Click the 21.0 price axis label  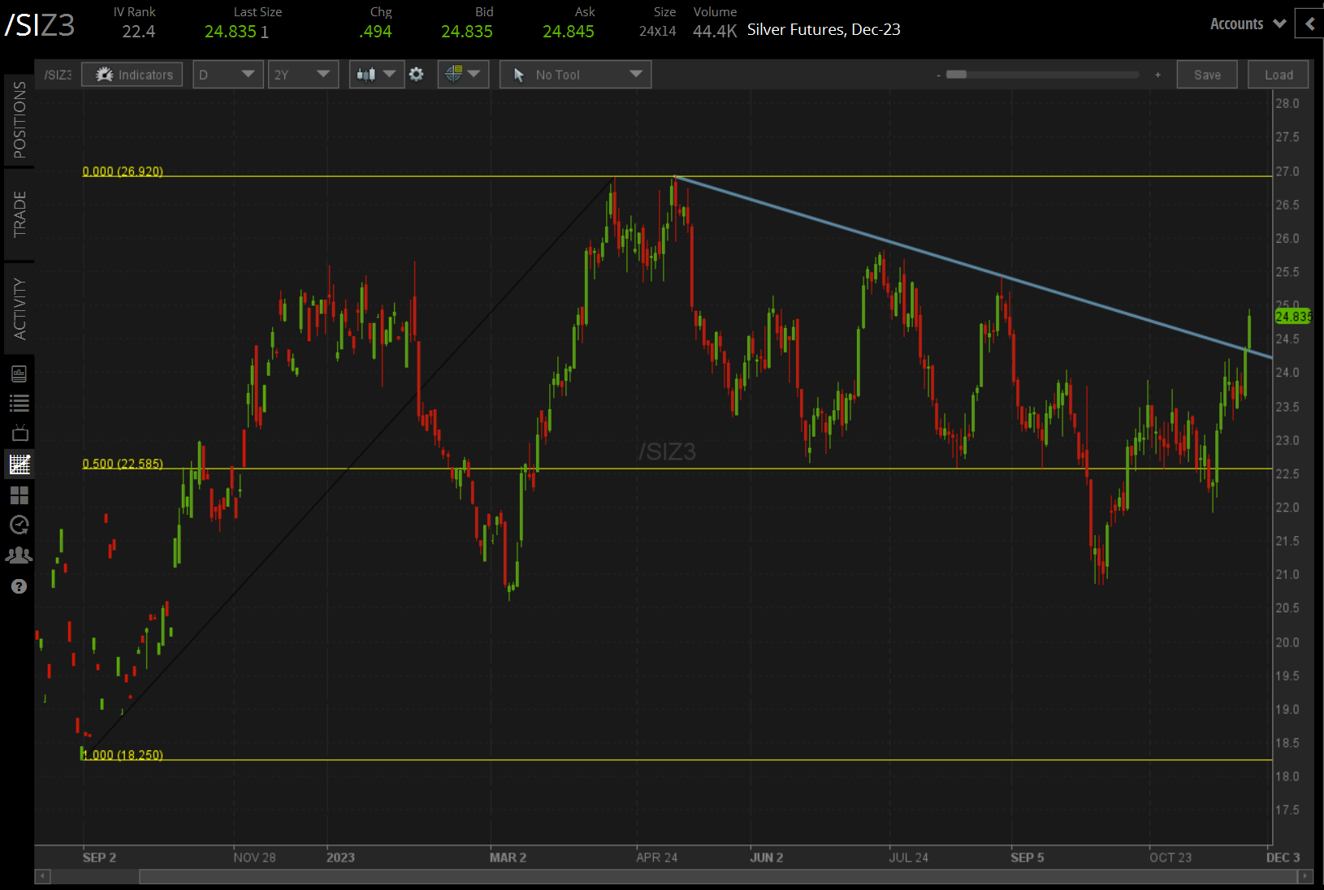pyautogui.click(x=1287, y=575)
